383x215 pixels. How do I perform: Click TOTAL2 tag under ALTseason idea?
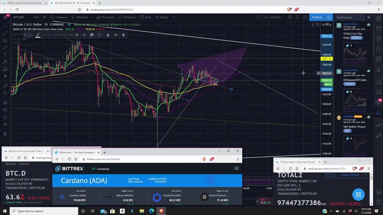[349, 84]
